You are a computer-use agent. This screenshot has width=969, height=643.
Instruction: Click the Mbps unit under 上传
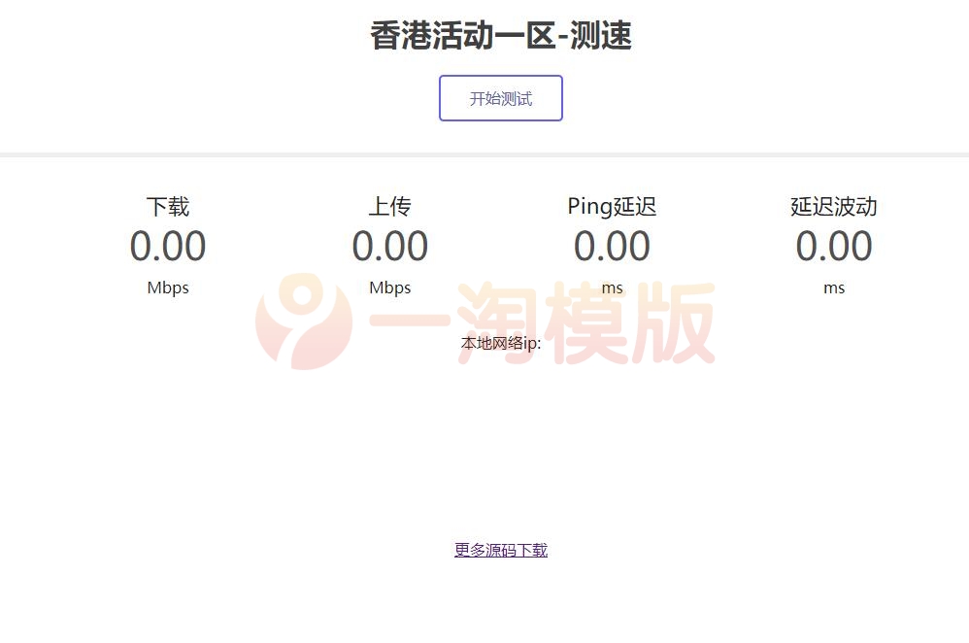(390, 288)
